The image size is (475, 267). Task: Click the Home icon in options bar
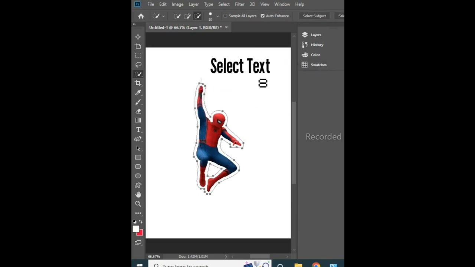pos(141,16)
